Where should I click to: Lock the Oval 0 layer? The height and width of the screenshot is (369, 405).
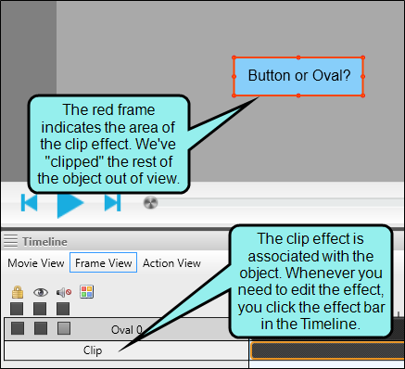point(18,328)
